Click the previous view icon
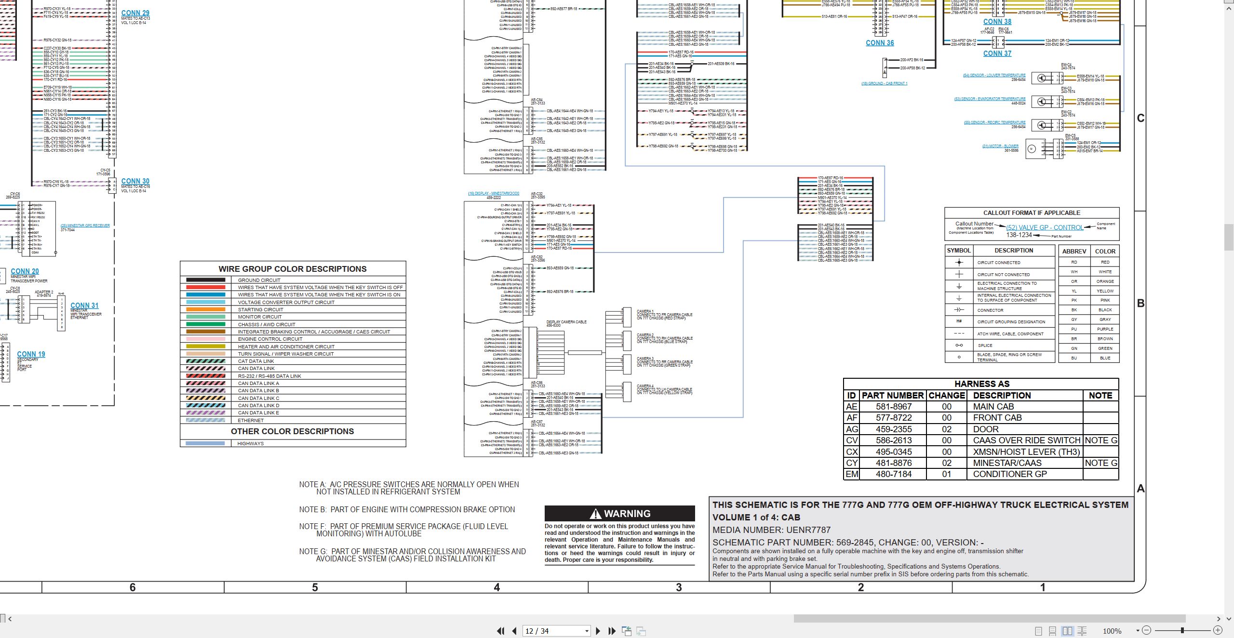 [627, 631]
